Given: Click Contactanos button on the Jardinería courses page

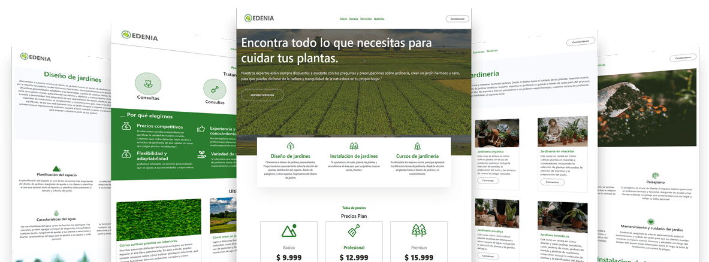Looking at the screenshot, I should click(581, 42).
